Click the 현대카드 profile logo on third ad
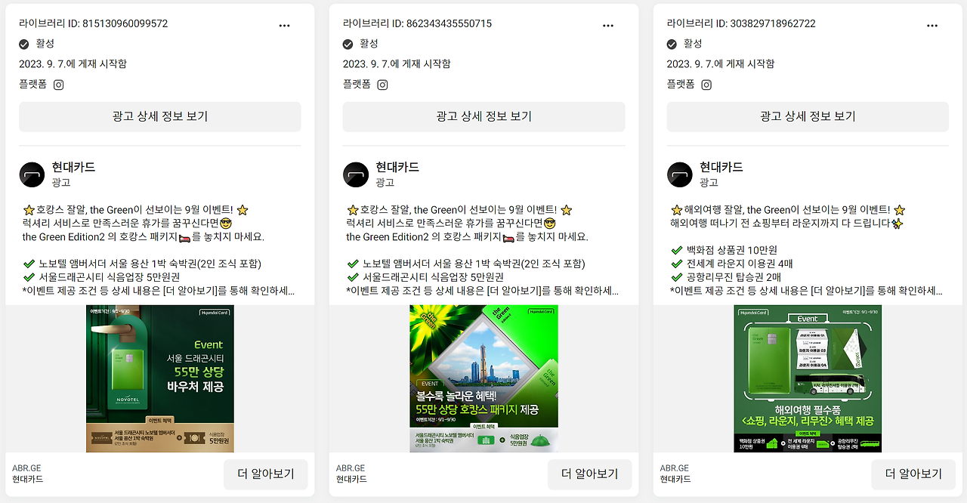This screenshot has width=967, height=503. pyautogui.click(x=680, y=174)
